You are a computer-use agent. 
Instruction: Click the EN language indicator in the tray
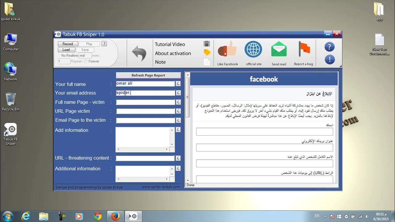pos(317,216)
